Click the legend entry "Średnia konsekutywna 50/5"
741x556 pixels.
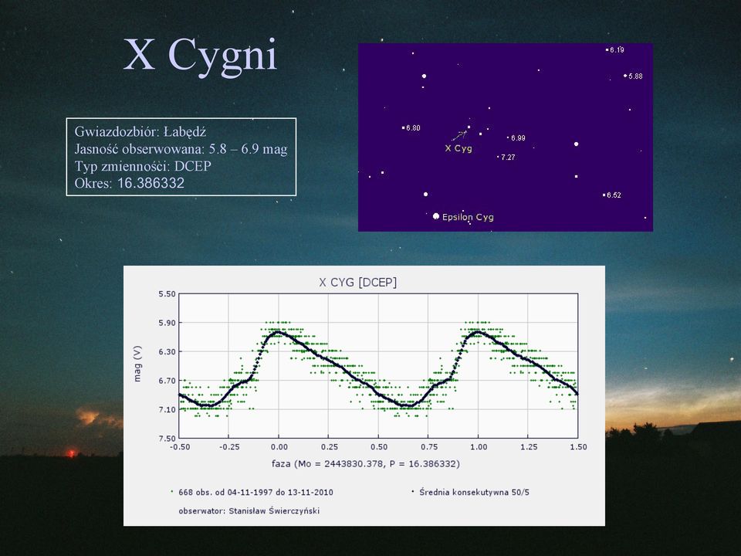coord(474,492)
